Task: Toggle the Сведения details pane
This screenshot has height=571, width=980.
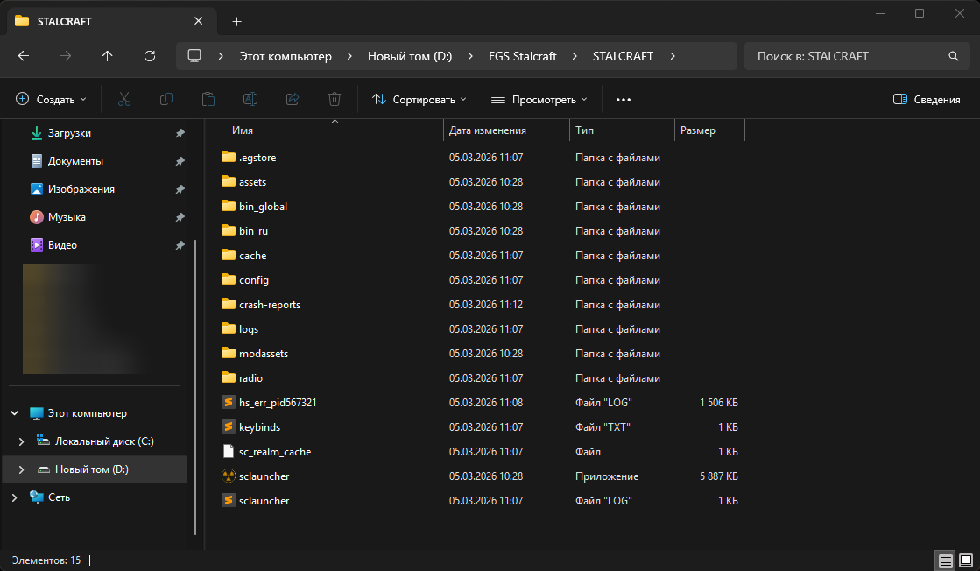Action: (927, 100)
